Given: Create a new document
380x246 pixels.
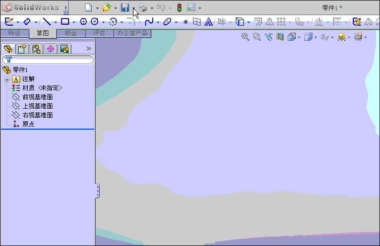Looking at the screenshot, I should [89, 8].
